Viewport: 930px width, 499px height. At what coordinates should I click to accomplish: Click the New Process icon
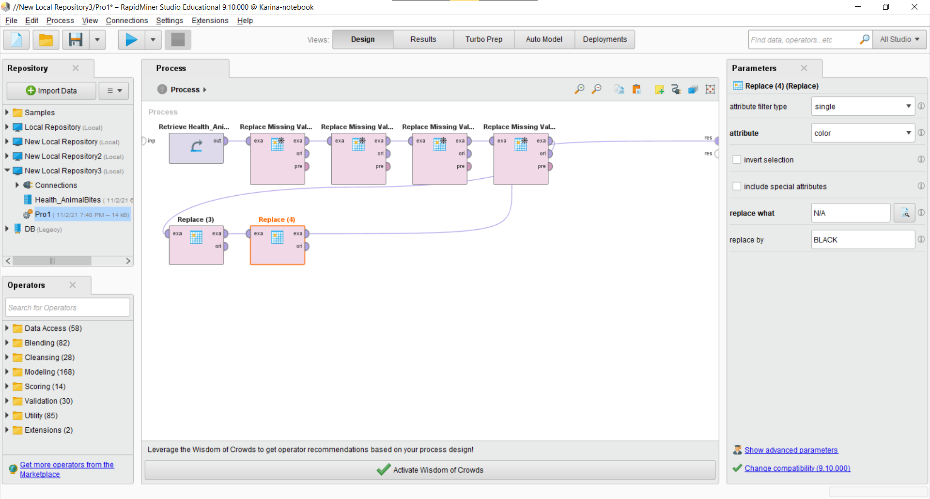point(16,40)
